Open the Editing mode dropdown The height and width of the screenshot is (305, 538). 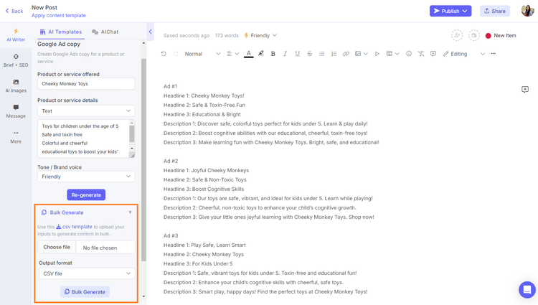click(464, 54)
